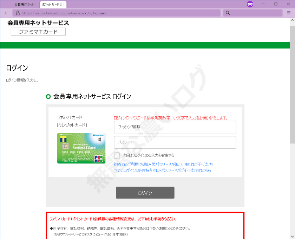Click red notice ファミマTカード(ポイントカード)会員様
This screenshot has width=295, height=239.
[113, 219]
